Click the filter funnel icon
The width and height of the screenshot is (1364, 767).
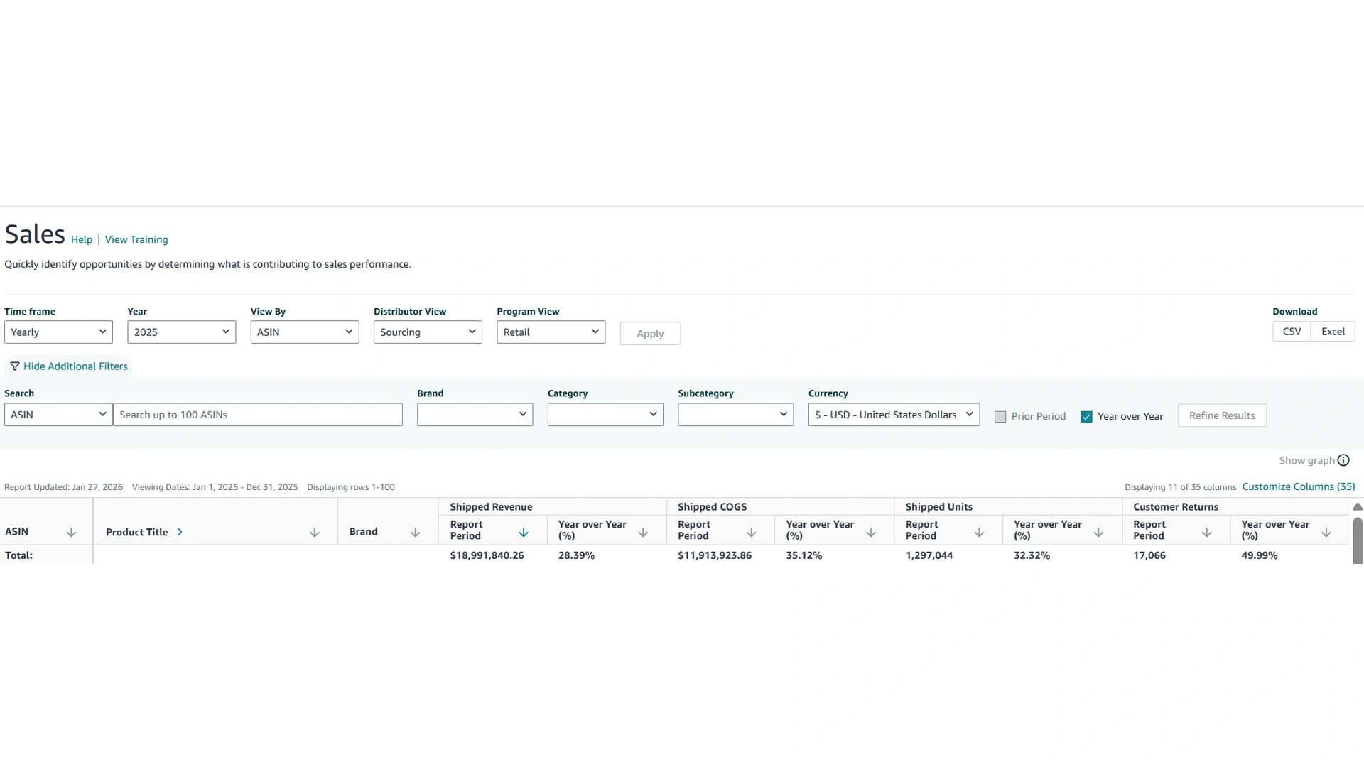click(x=15, y=366)
